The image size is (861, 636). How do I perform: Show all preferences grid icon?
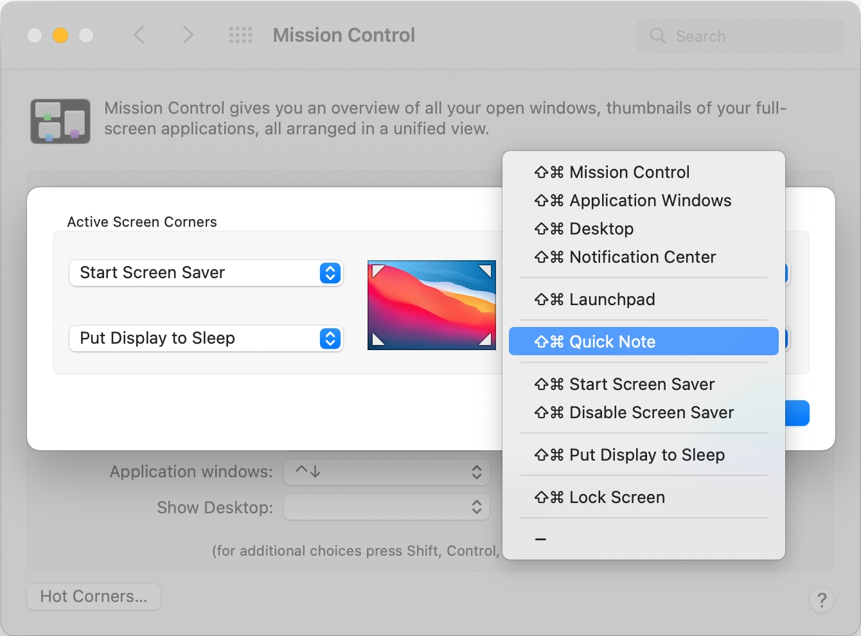(241, 35)
